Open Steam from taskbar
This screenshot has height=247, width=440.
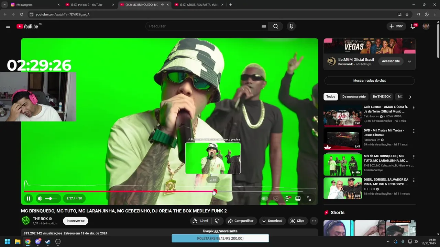[48, 242]
